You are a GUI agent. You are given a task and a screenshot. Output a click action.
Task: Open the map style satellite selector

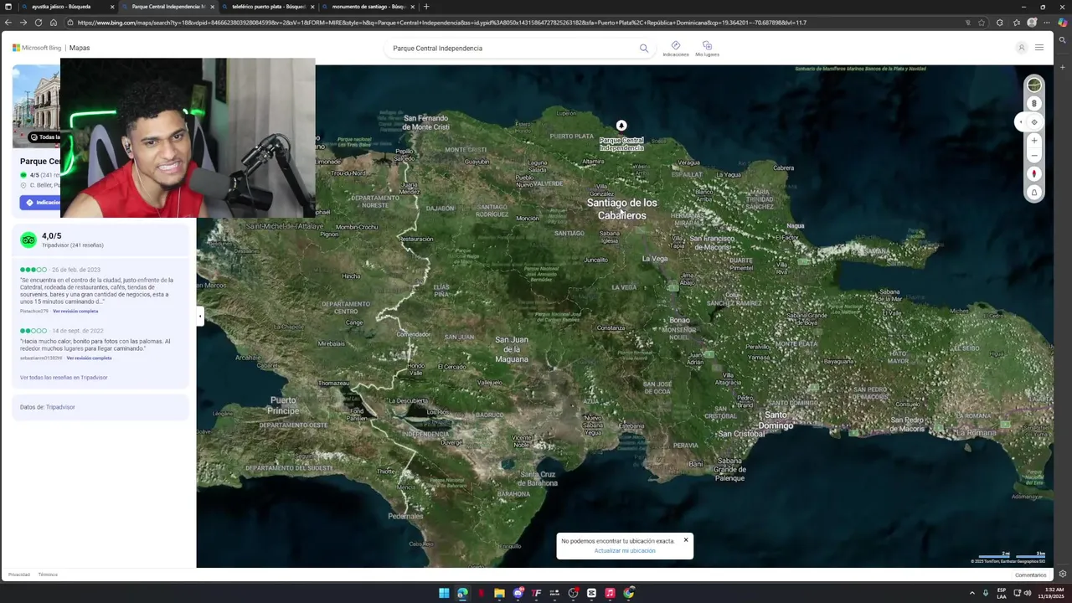[x=1034, y=85]
